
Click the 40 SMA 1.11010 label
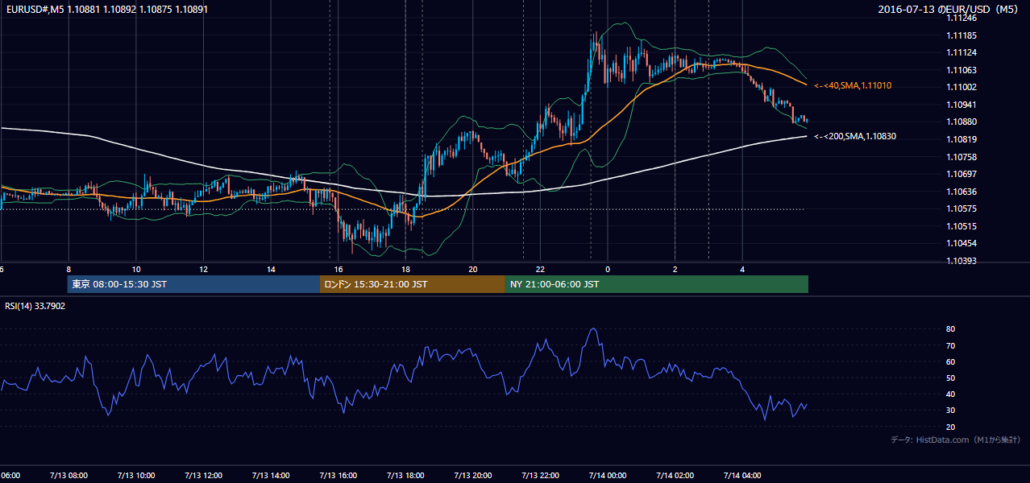click(853, 85)
